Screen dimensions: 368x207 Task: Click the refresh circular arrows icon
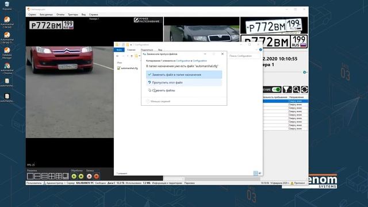coord(304,90)
